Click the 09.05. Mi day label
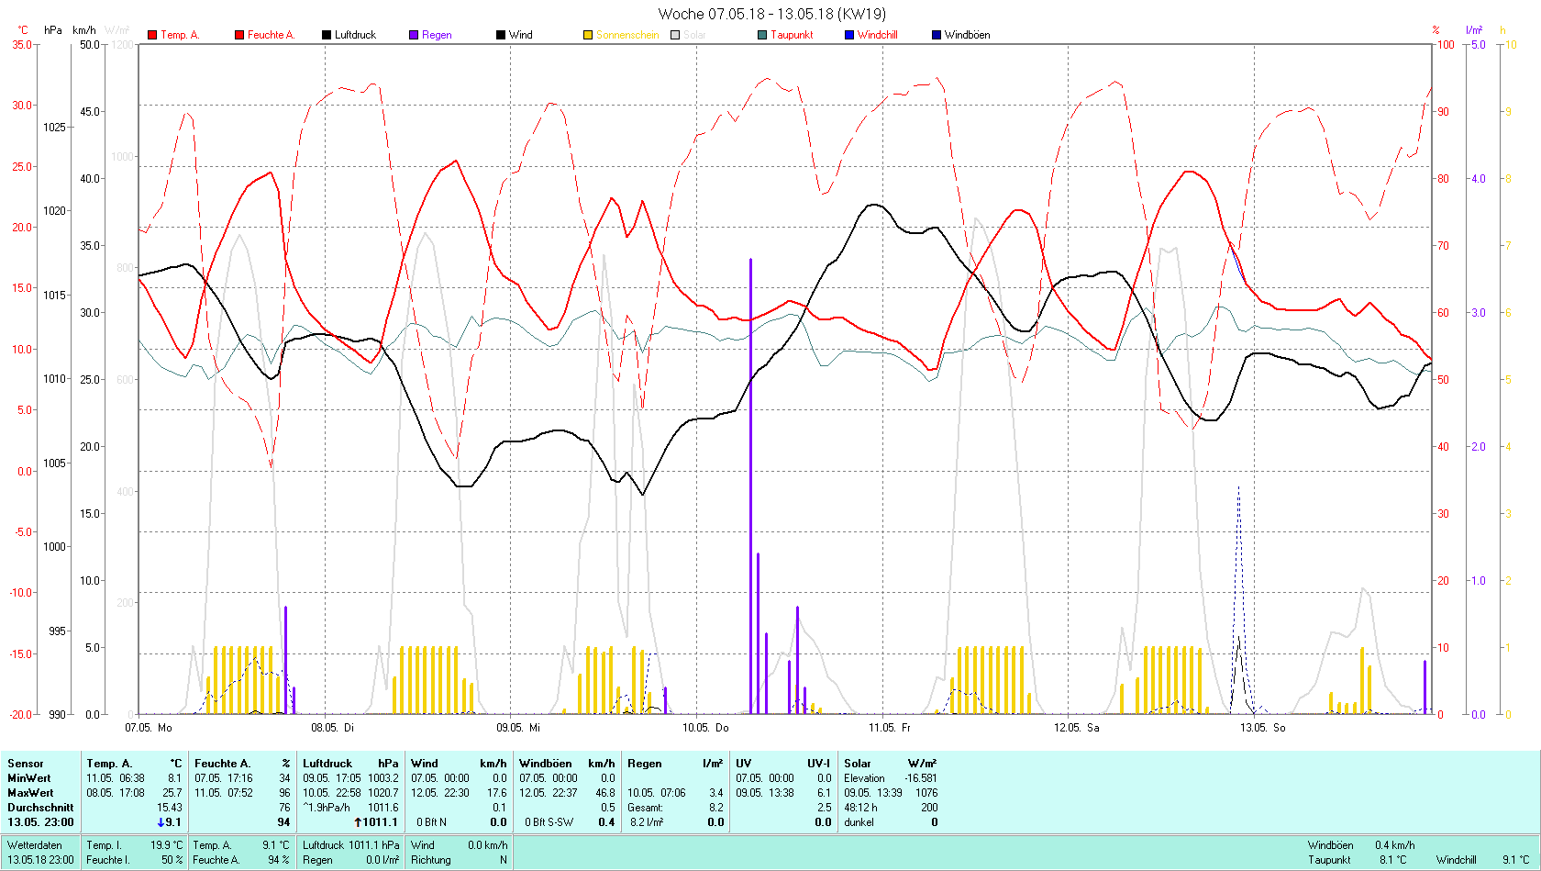Image resolution: width=1541 pixels, height=871 pixels. (x=518, y=728)
